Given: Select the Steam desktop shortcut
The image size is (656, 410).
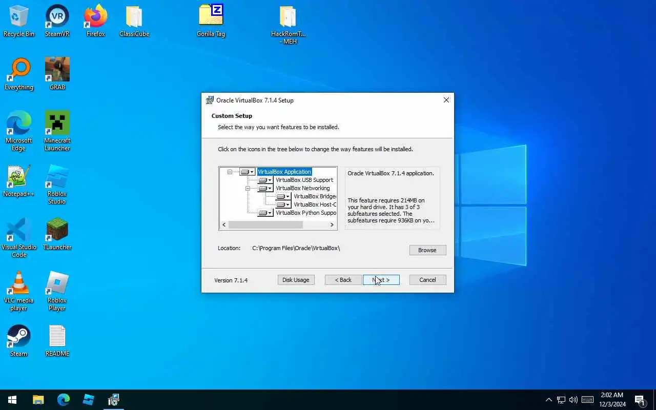Looking at the screenshot, I should pyautogui.click(x=19, y=340).
